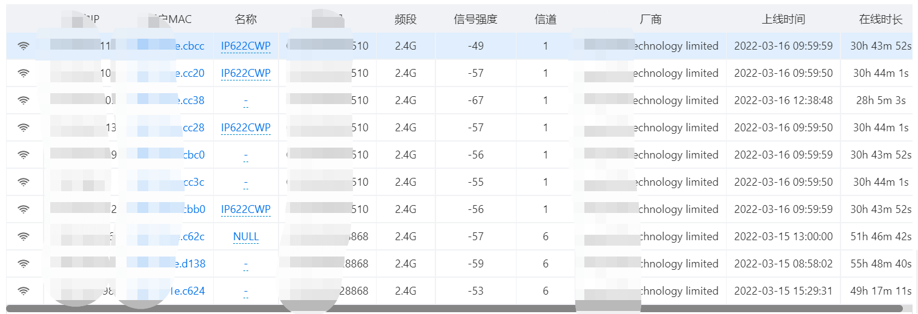Click IP622CWP name in the cbb0 row
The height and width of the screenshot is (314, 918).
tap(246, 209)
